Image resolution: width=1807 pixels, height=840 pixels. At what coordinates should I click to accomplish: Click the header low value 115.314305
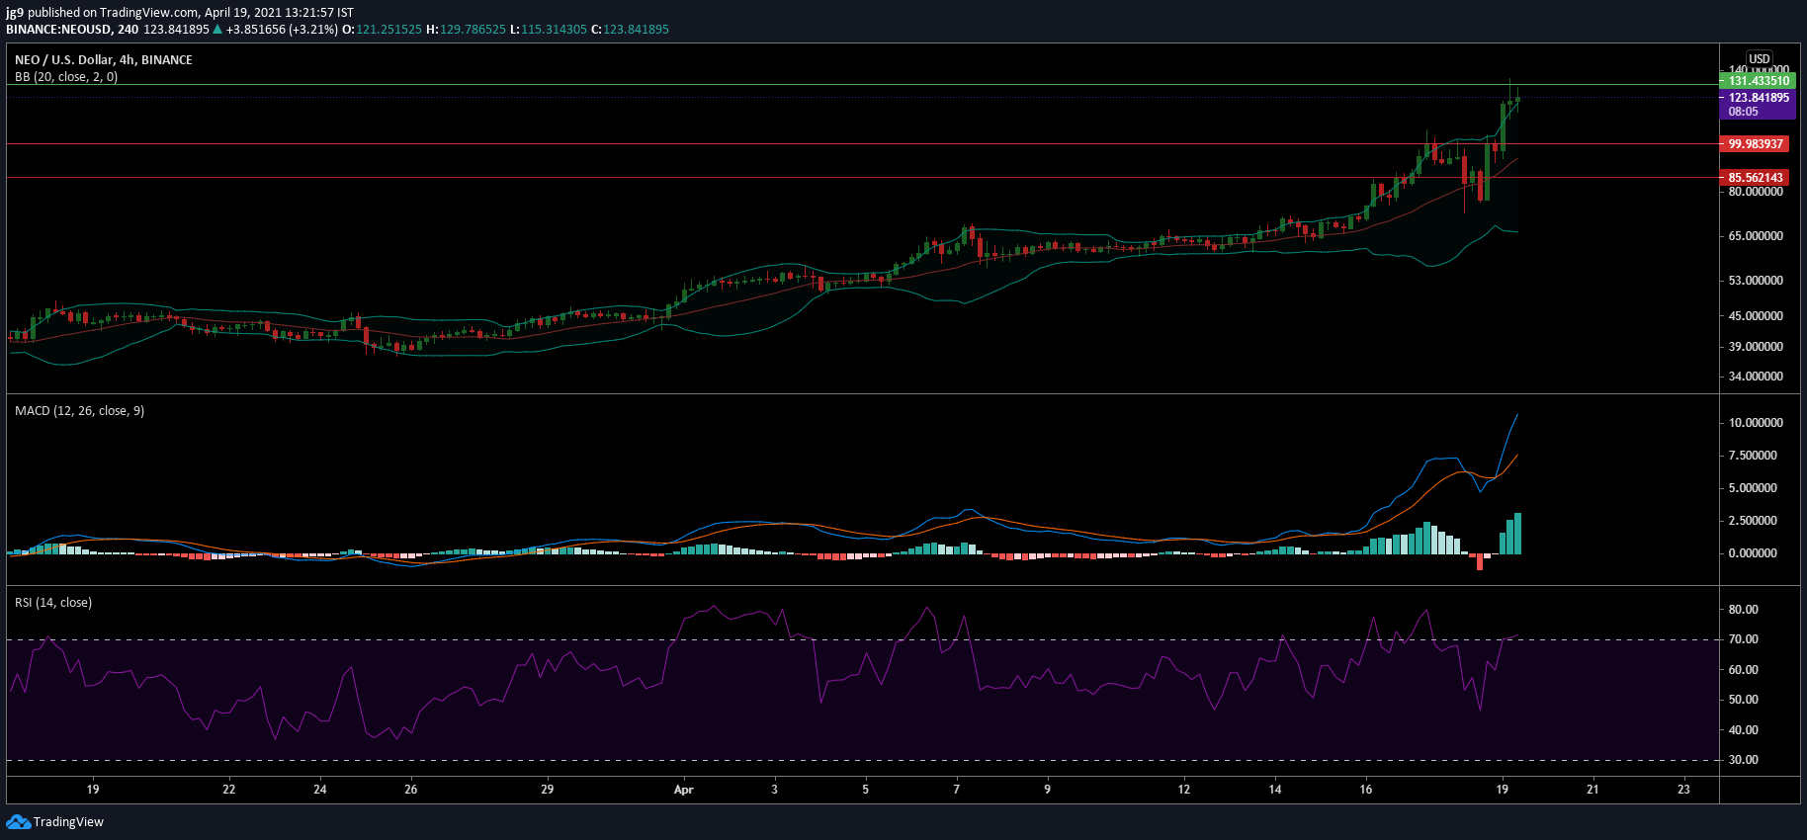pos(554,30)
